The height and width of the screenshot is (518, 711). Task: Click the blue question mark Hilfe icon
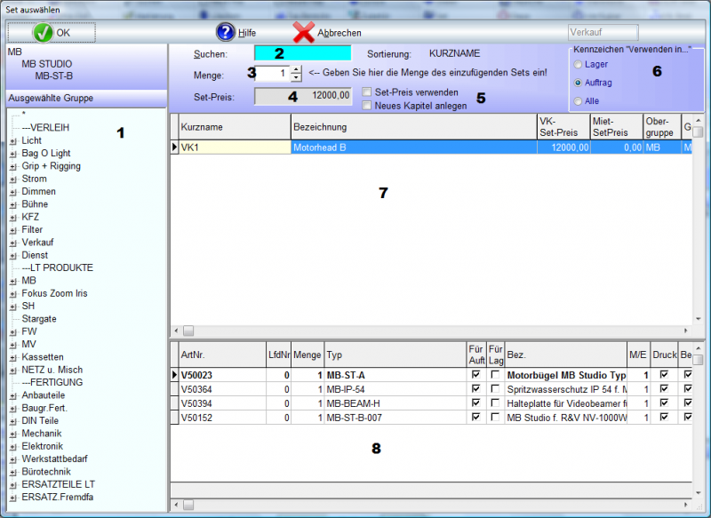coord(226,33)
